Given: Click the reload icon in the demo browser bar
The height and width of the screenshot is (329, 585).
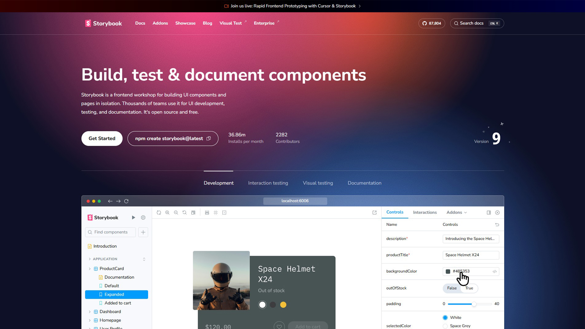Looking at the screenshot, I should click(x=126, y=201).
